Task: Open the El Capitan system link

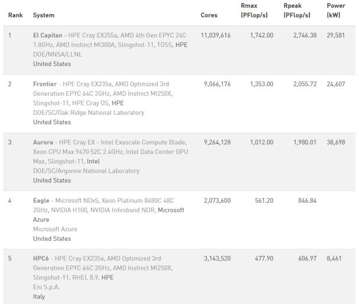Action: (x=48, y=35)
